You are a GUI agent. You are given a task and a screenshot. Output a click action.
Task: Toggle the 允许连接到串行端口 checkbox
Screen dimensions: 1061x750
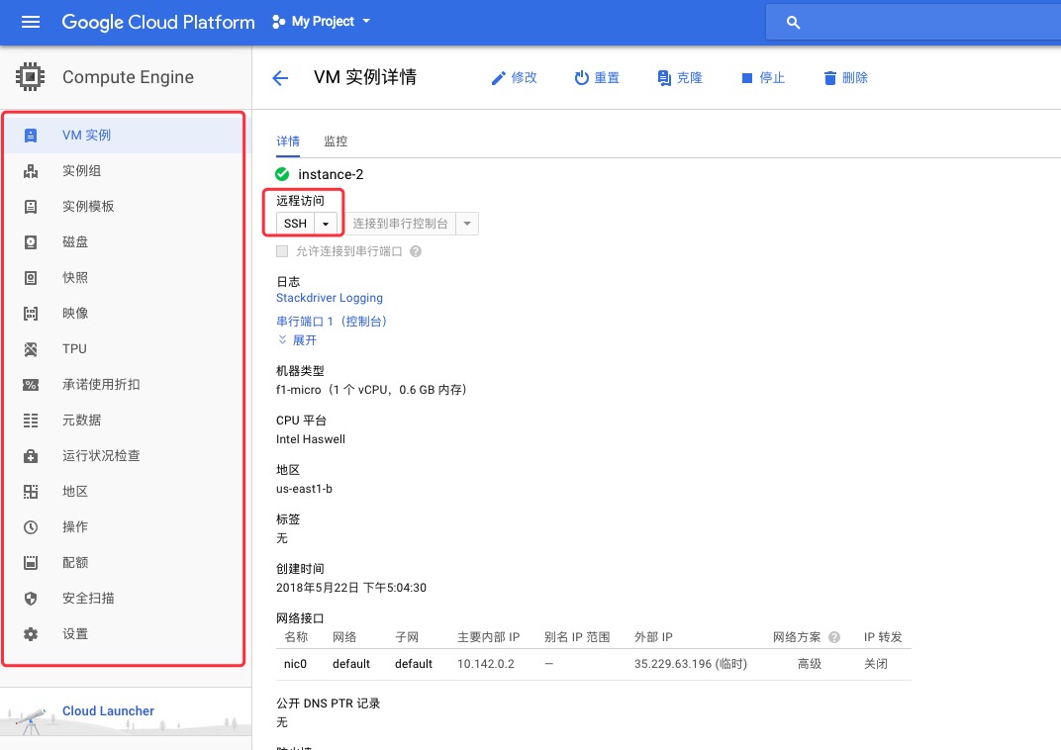pos(282,251)
